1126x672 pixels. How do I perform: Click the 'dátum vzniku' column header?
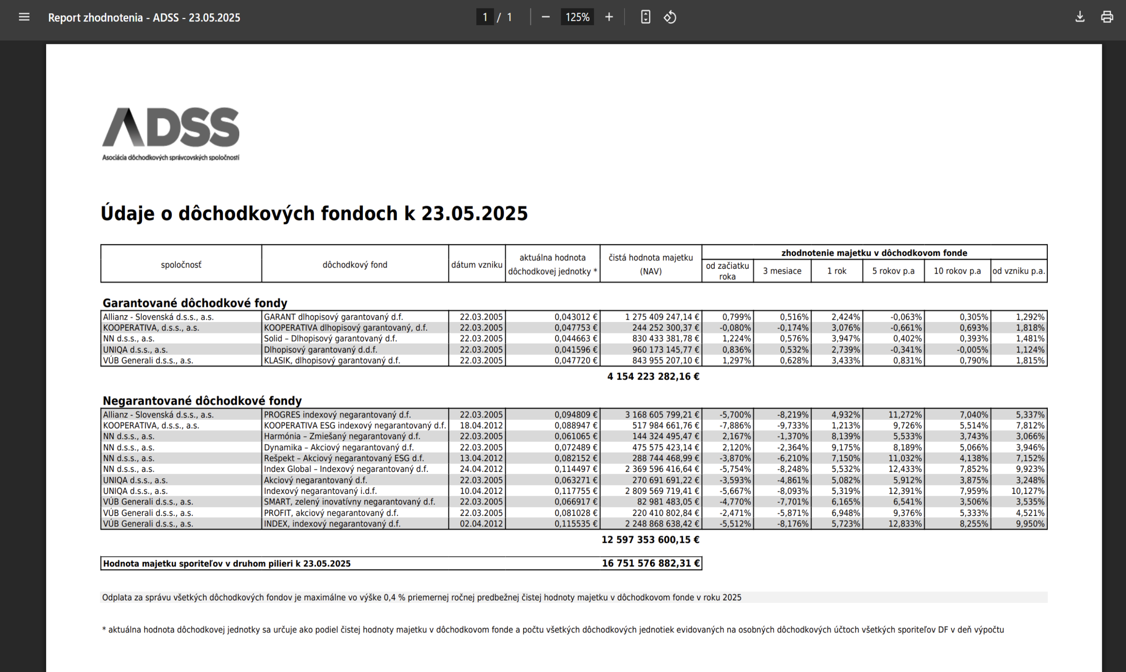tap(477, 264)
